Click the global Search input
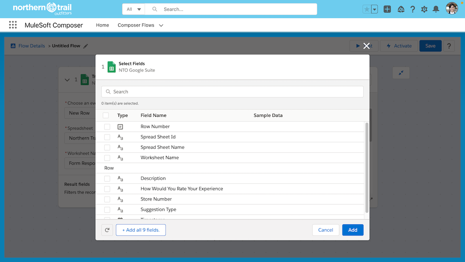Image resolution: width=465 pixels, height=262 pixels. [231, 9]
